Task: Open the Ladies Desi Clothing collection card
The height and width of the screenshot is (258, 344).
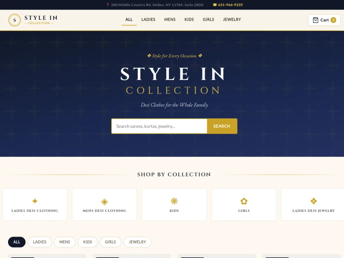Action: 35,204
